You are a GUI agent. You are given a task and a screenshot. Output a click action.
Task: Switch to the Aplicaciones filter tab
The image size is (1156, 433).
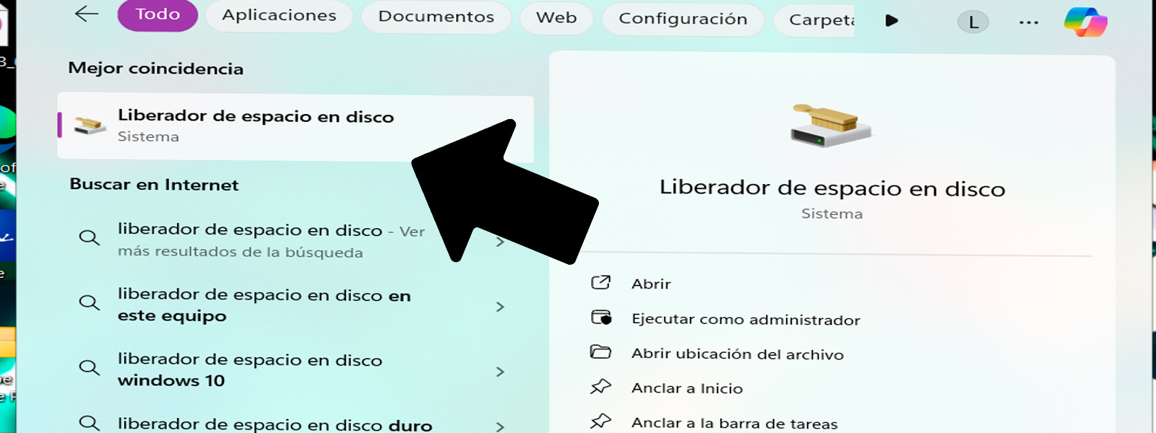[279, 16]
